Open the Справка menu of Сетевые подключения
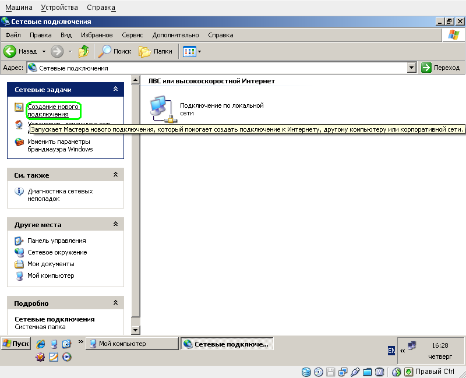The width and height of the screenshot is (466, 378). pos(221,35)
